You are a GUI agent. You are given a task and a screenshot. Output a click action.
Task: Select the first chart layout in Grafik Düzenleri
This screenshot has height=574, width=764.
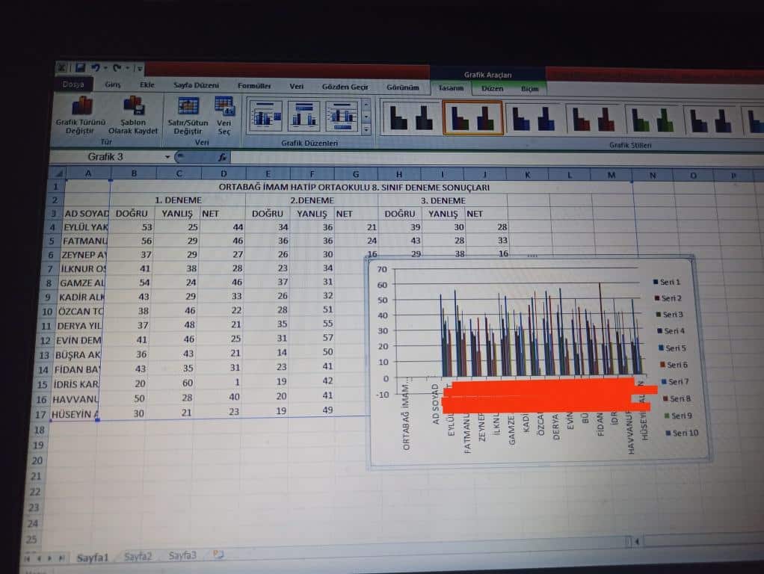point(265,117)
